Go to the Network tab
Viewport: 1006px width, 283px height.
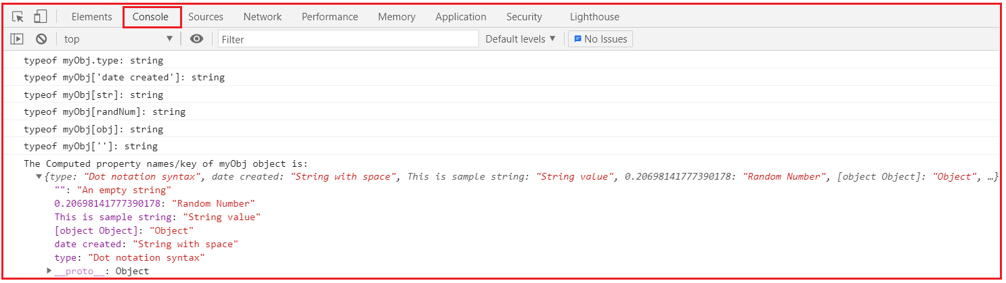coord(263,17)
